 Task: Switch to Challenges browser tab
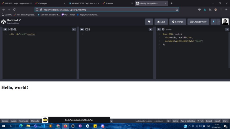[x=50, y=3]
